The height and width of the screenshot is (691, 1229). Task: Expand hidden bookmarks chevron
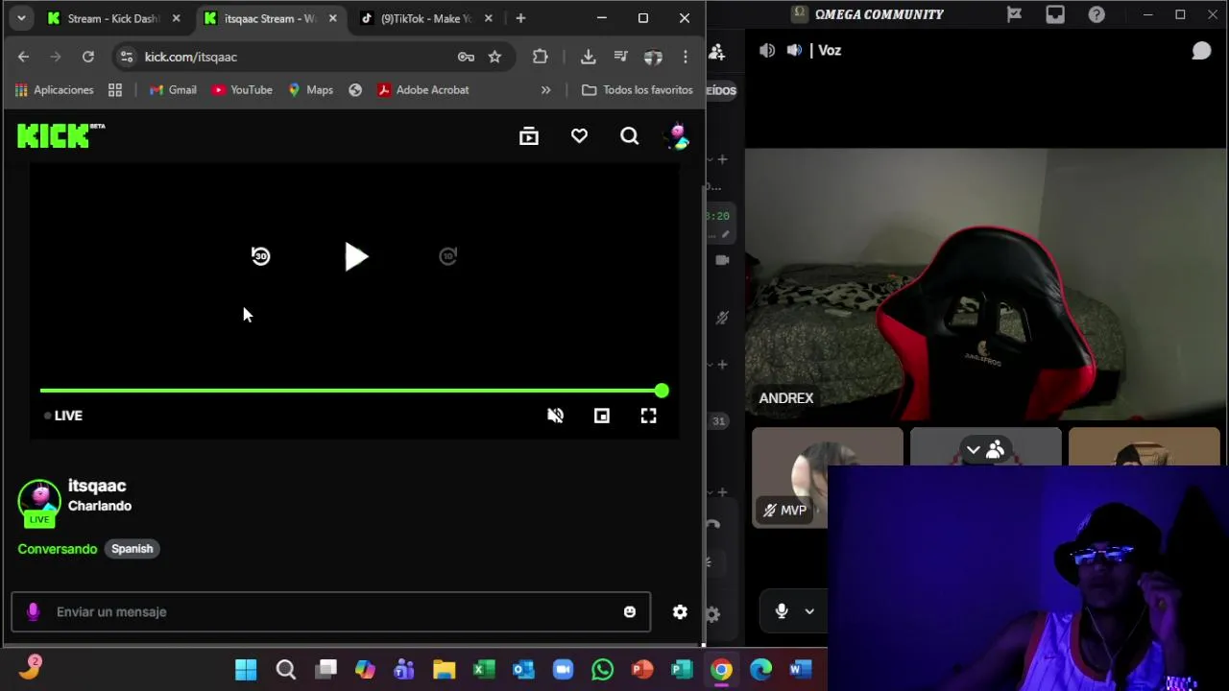[x=545, y=90]
